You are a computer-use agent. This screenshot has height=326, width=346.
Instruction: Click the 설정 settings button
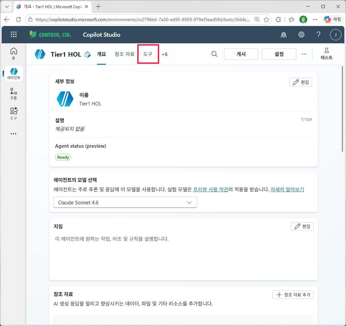[279, 54]
